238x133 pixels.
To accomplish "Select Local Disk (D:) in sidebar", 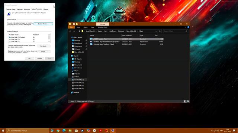I will [x=79, y=83].
